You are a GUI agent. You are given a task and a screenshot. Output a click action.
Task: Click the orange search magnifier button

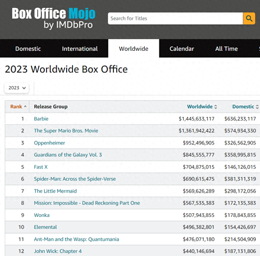pyautogui.click(x=249, y=18)
